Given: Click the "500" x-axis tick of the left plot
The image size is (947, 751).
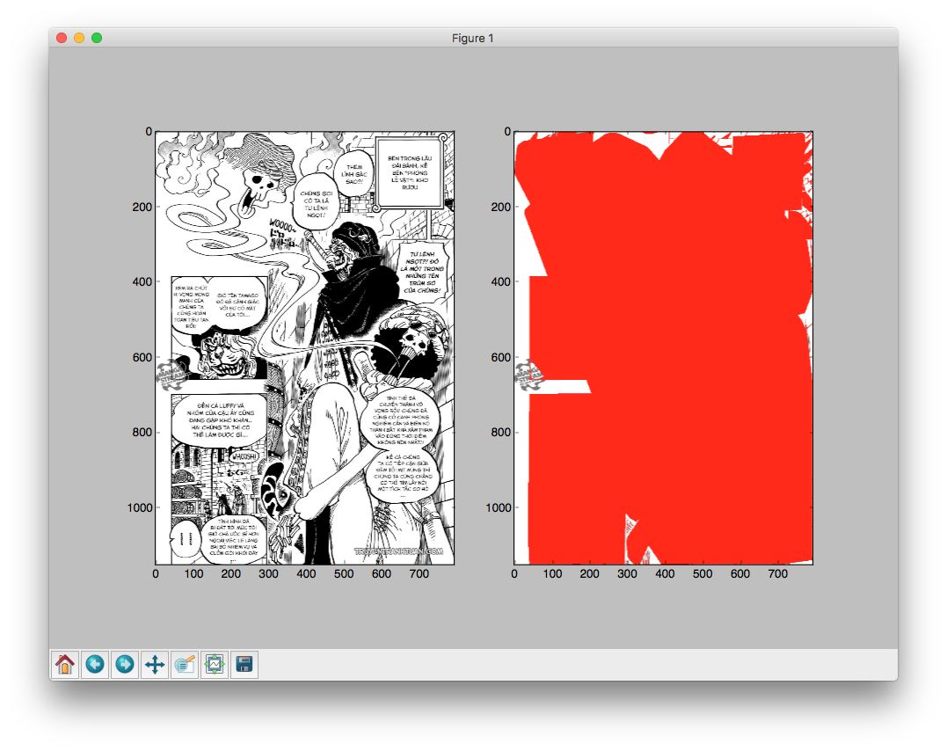Looking at the screenshot, I should click(x=344, y=574).
